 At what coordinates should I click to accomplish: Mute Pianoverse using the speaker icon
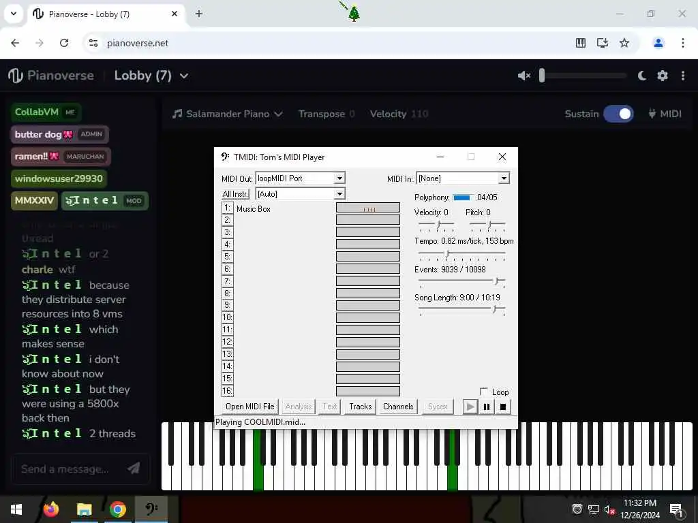click(x=524, y=76)
